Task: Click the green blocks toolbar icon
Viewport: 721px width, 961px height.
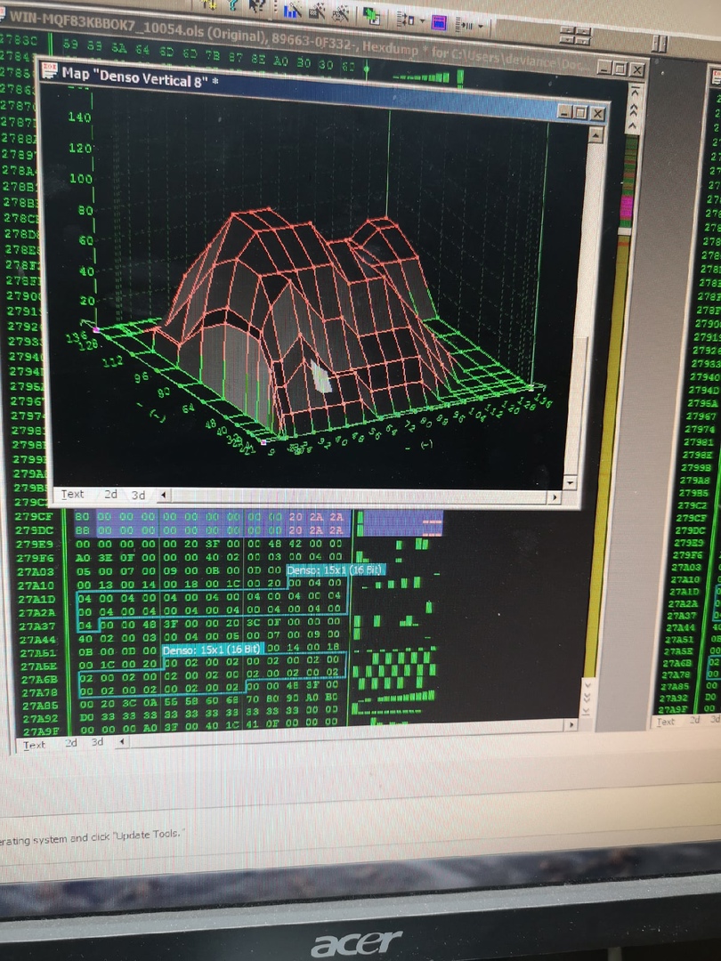Action: click(x=372, y=15)
